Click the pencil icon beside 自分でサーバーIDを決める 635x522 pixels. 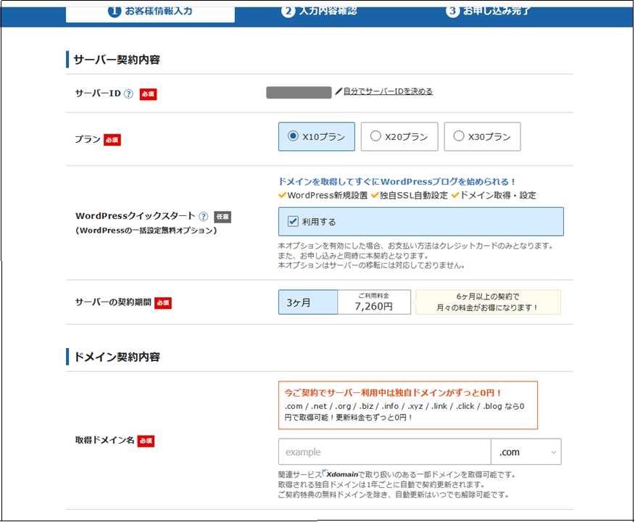(339, 91)
